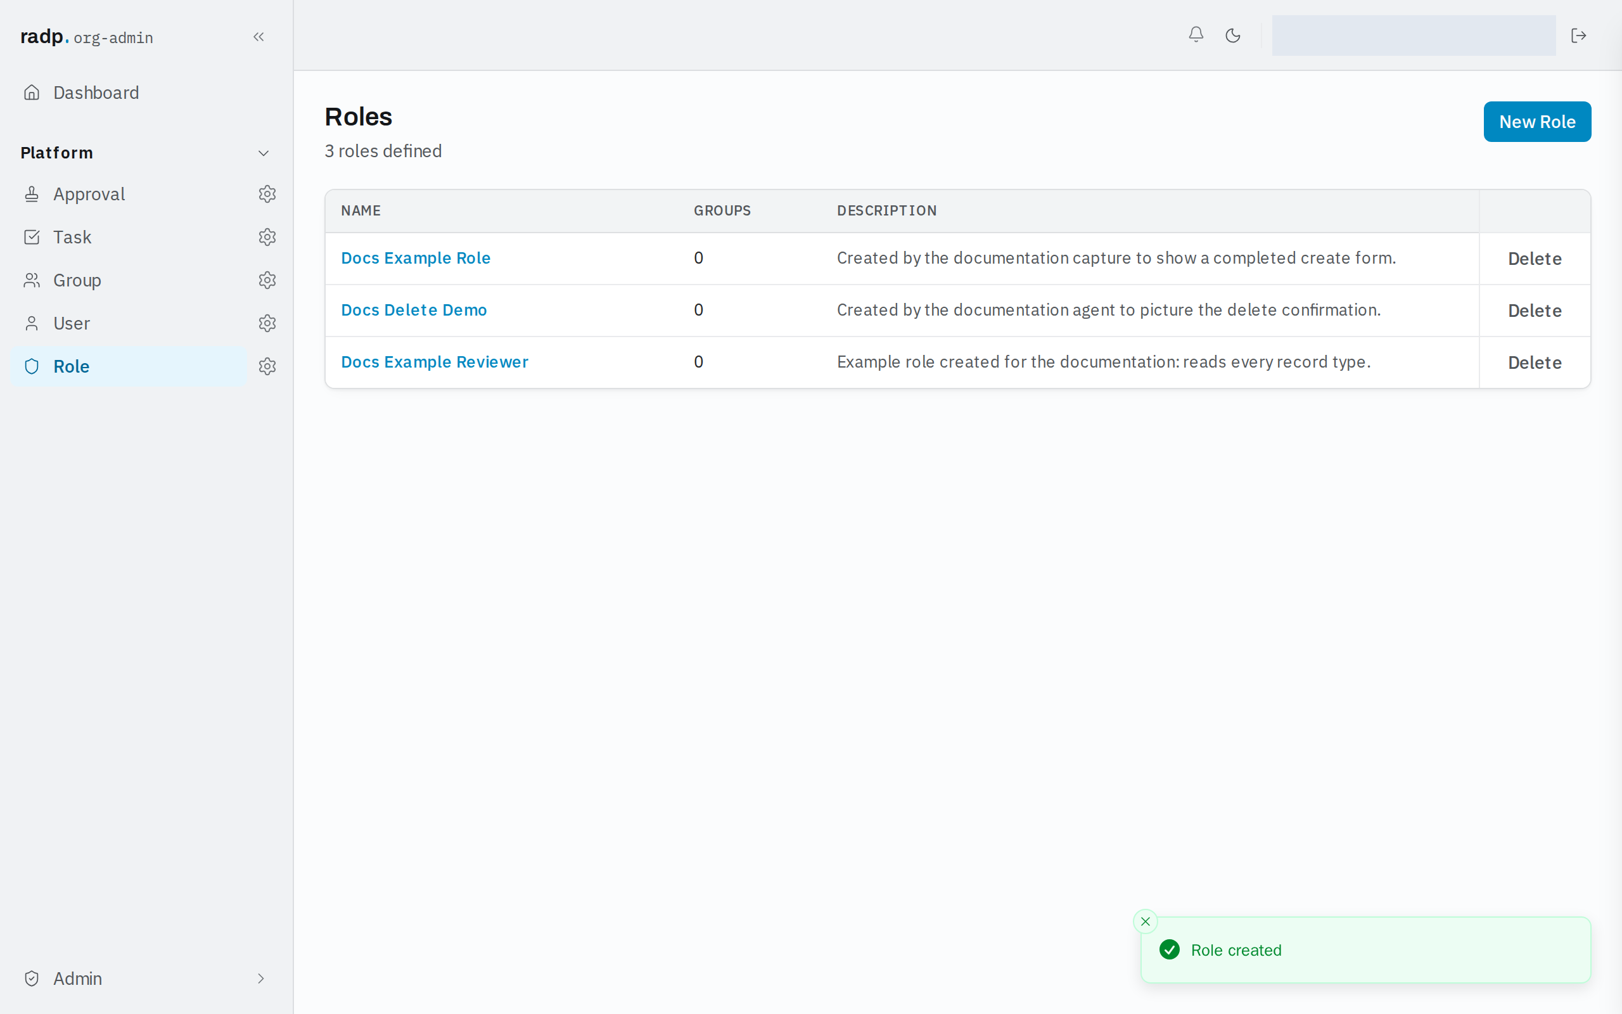Open Group settings gear
The width and height of the screenshot is (1622, 1014).
pyautogui.click(x=267, y=280)
